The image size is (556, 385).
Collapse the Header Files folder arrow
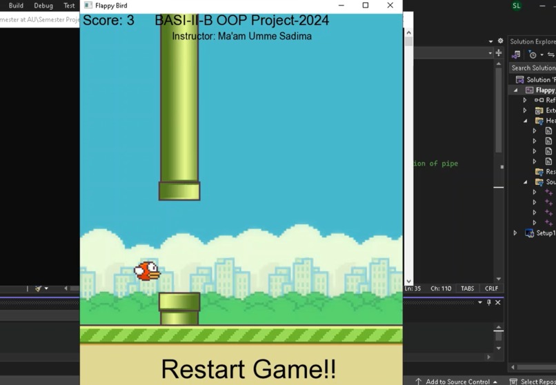click(525, 121)
